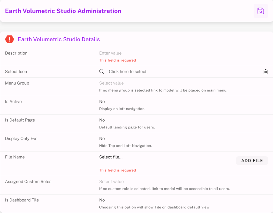The width and height of the screenshot is (273, 213).
Task: Toggle the Is Dashboard Tile value
Action: 102,200
